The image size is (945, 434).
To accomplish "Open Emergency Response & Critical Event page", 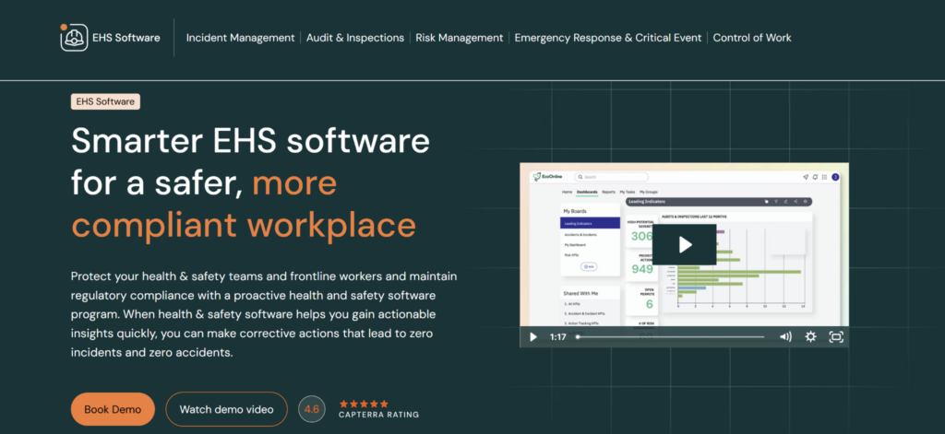I will [x=608, y=38].
